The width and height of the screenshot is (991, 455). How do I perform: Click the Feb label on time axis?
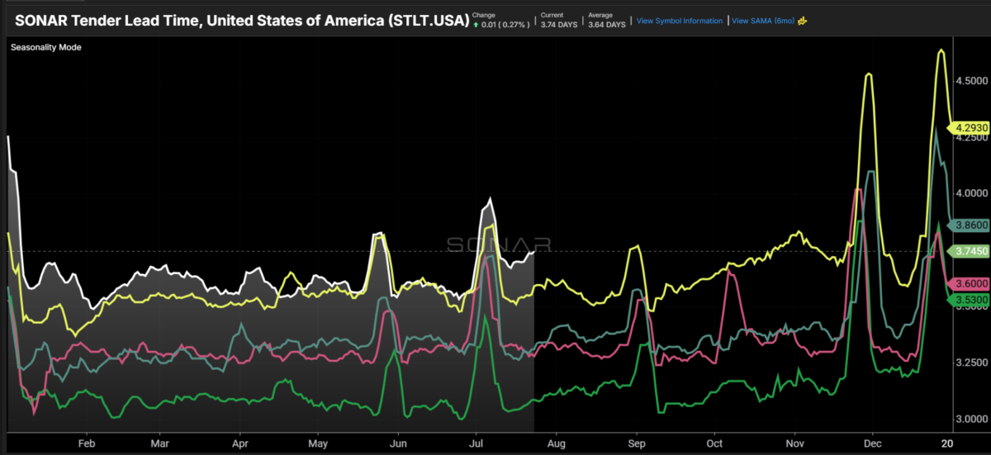[86, 443]
